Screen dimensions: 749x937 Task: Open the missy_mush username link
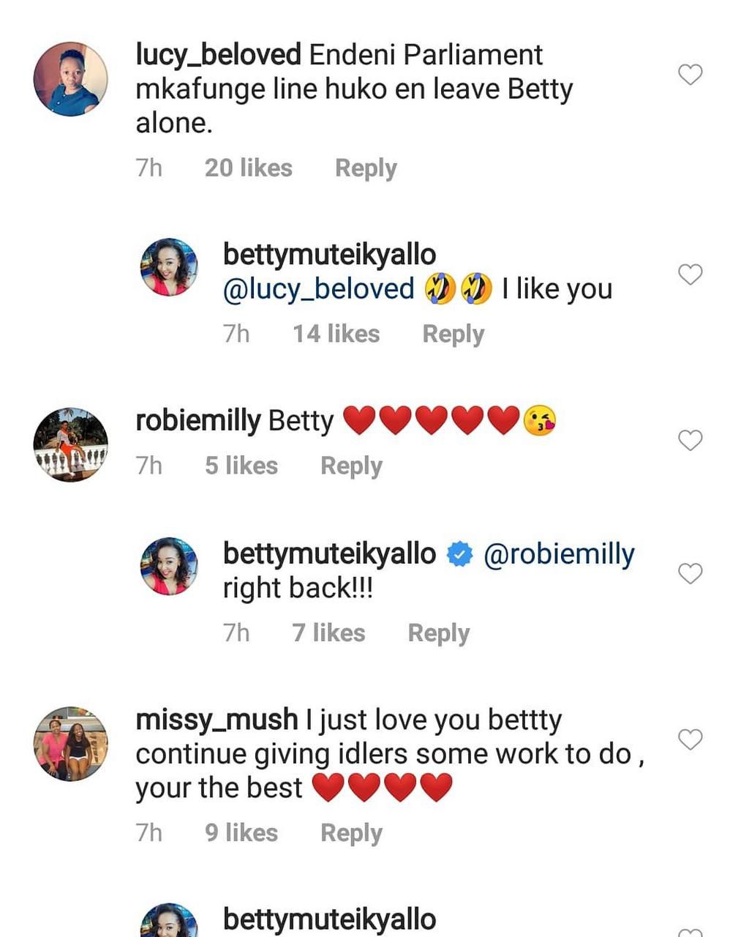[x=217, y=720]
